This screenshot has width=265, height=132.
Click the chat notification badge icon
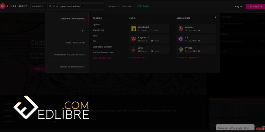click(263, 128)
